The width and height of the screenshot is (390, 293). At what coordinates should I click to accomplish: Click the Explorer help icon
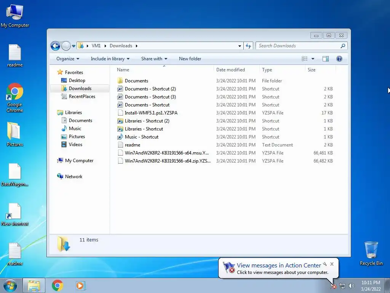pyautogui.click(x=339, y=59)
